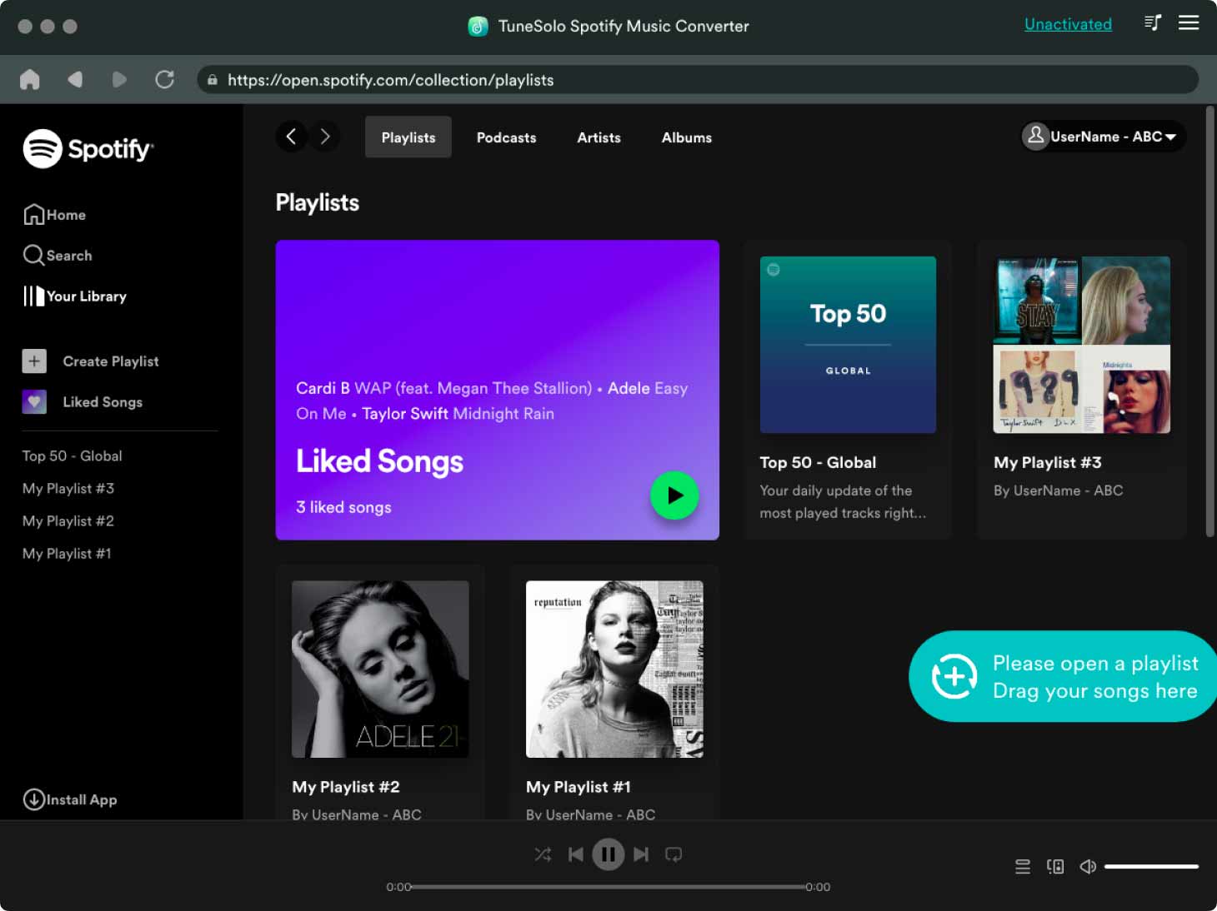Click the connect to a device icon
This screenshot has width=1217, height=911.
[x=1054, y=866]
